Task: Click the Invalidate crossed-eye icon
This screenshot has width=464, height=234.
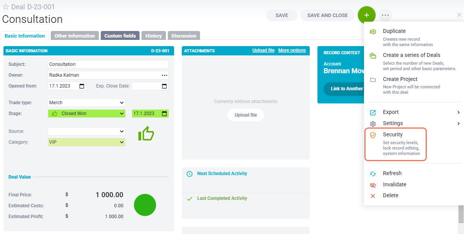Action: coord(373,185)
